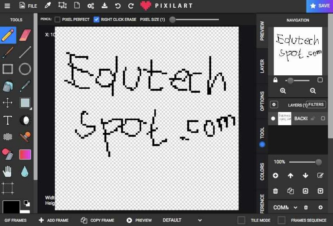Click the SAVE button

pos(320,6)
